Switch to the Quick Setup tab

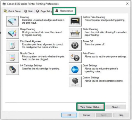(12, 11)
